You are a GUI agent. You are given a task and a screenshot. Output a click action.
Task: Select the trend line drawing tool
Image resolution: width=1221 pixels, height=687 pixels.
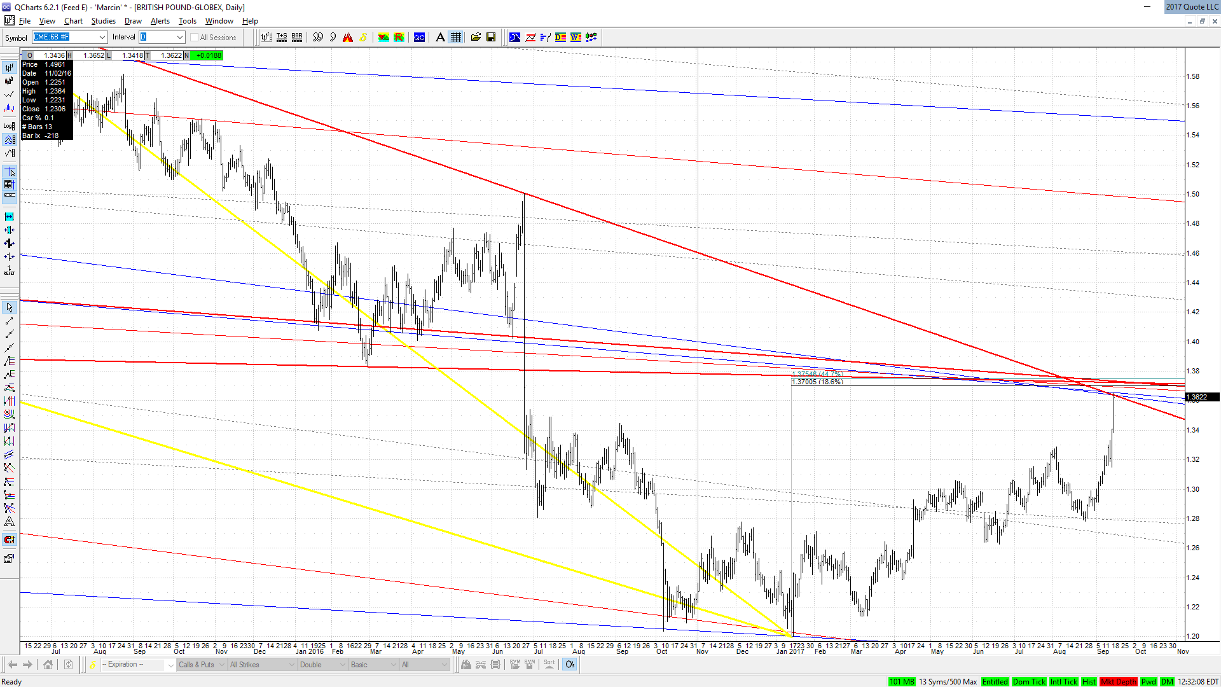coord(9,321)
